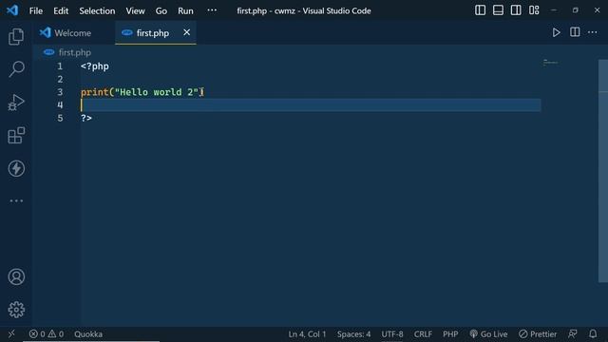Click Ln 4, Col 1 position indicator

click(307, 333)
